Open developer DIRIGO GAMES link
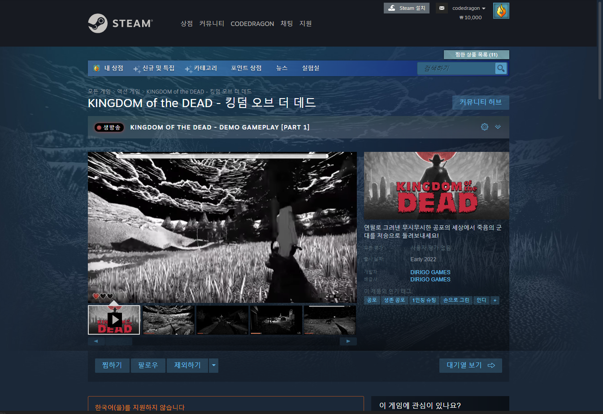This screenshot has height=414, width=603. [x=430, y=272]
